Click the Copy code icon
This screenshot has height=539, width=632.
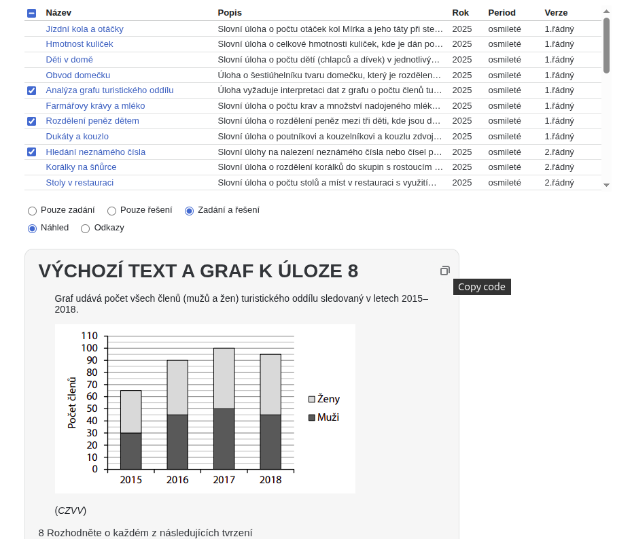(444, 271)
